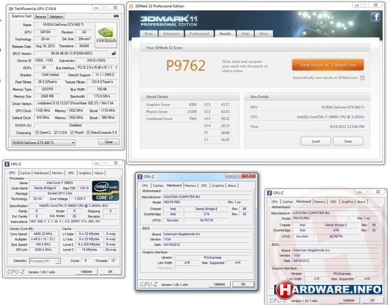Click View Result at 3DMark.com button

pyautogui.click(x=328, y=65)
